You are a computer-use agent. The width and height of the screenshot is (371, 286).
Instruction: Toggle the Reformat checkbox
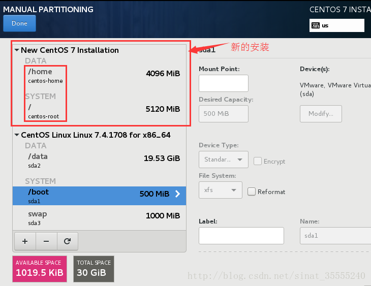(252, 192)
